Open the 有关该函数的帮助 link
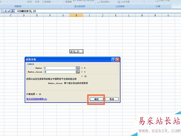This screenshot has height=136, width=181. pyautogui.click(x=37, y=99)
